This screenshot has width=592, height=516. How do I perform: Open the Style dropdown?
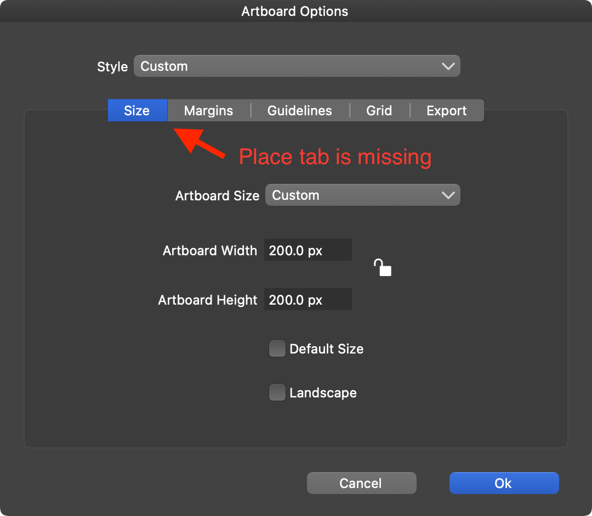coord(297,66)
